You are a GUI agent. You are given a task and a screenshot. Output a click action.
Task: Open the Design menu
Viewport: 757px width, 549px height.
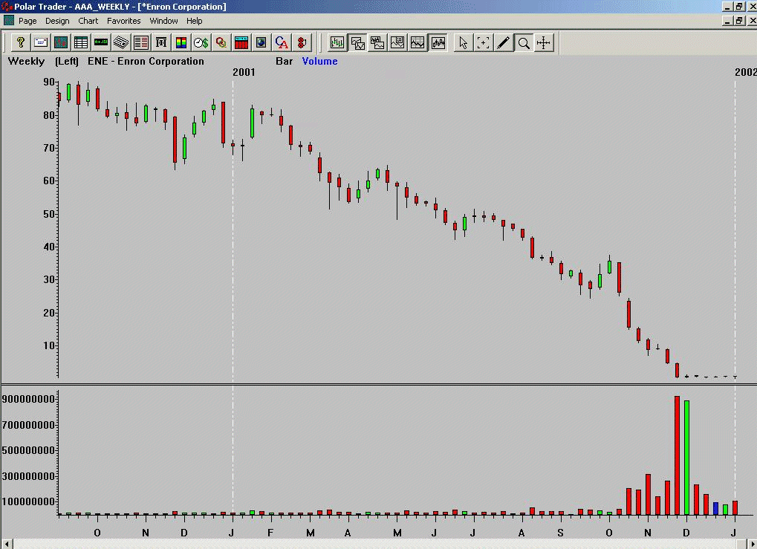(x=57, y=21)
